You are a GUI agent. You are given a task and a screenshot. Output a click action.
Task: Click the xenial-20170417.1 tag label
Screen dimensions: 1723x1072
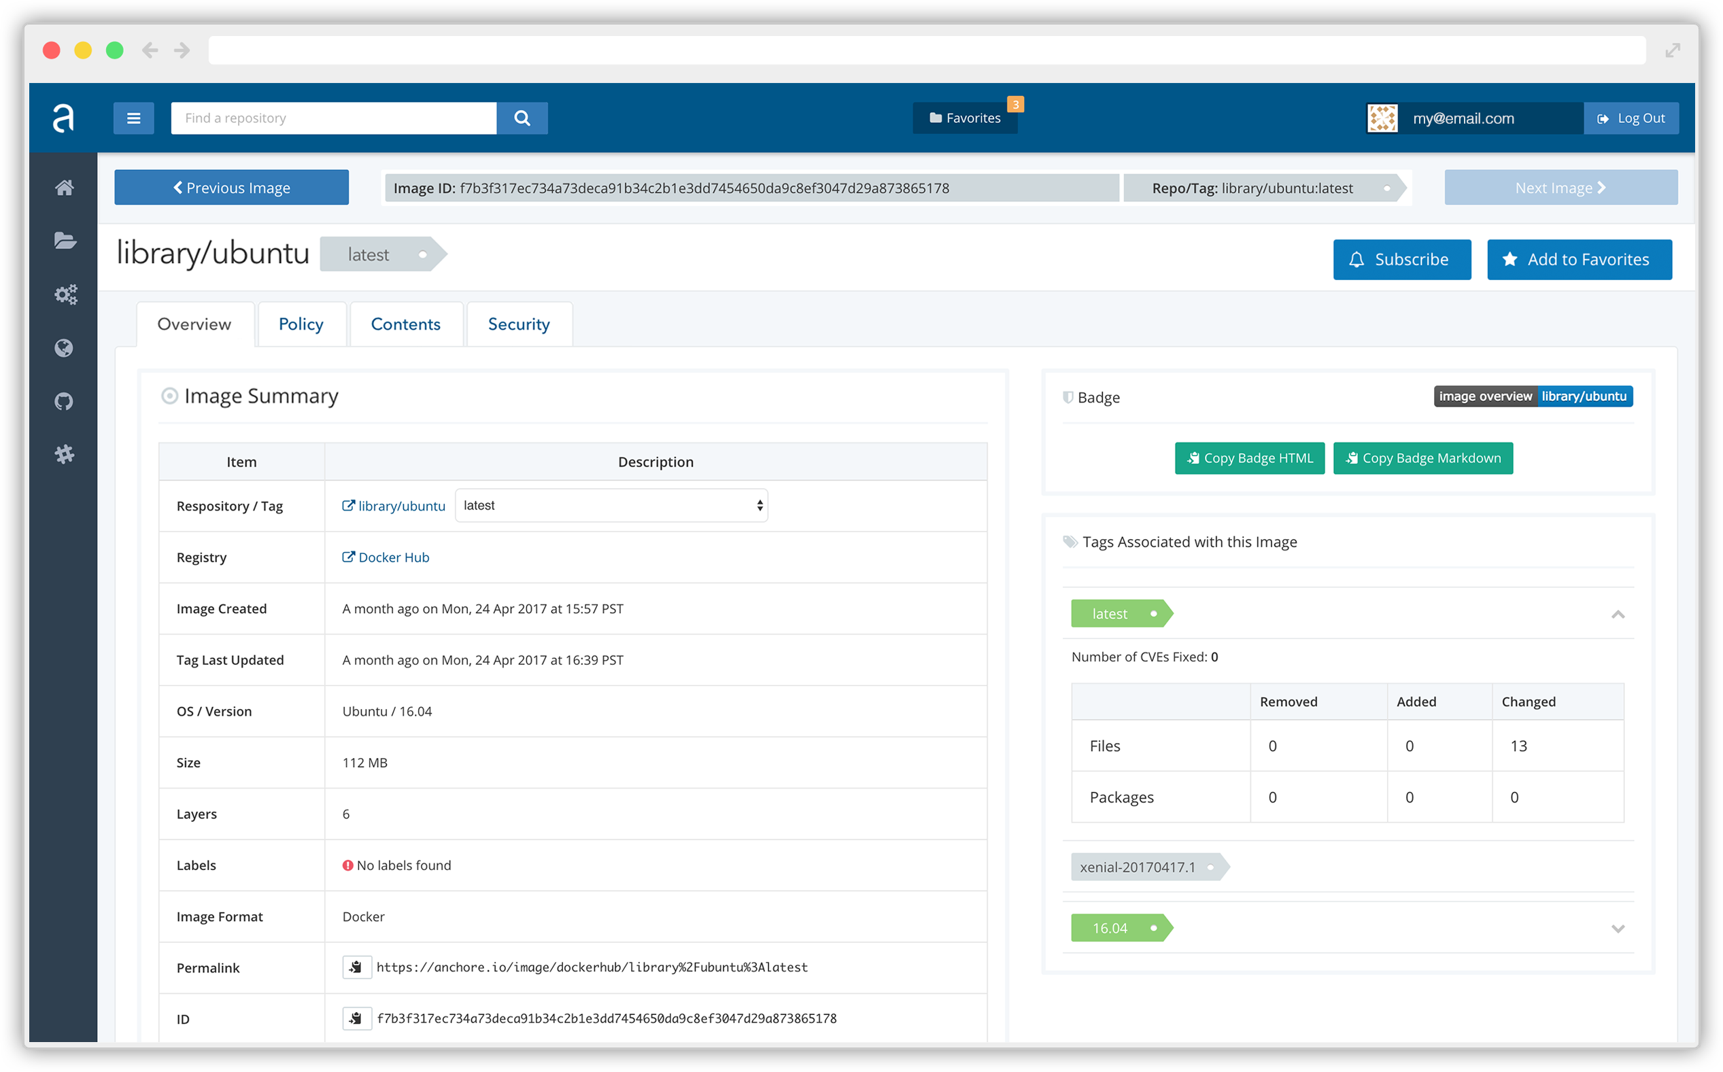click(1149, 867)
